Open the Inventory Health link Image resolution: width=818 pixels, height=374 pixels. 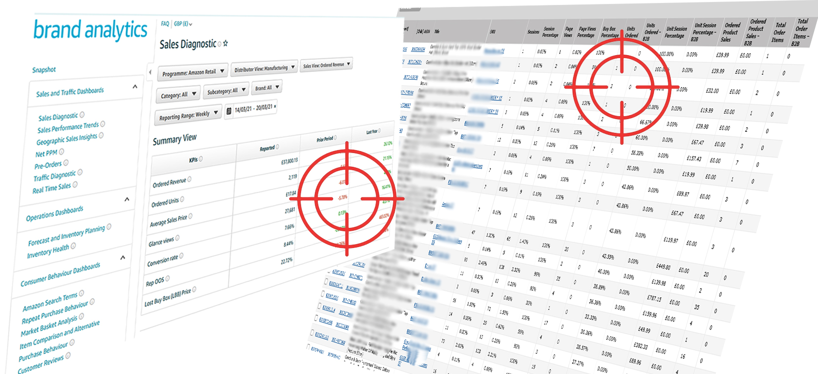(48, 251)
